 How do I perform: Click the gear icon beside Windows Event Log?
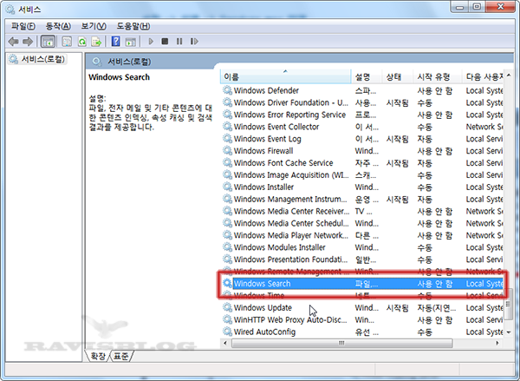[227, 139]
